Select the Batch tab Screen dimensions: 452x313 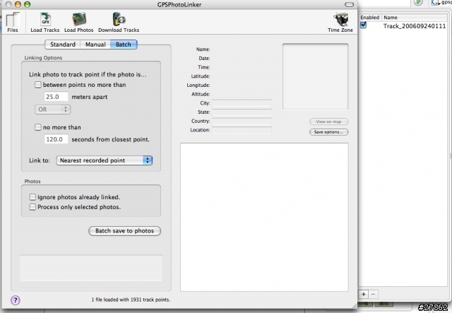click(124, 45)
